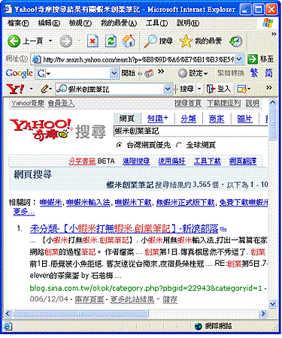Open the 網頁翻譯 link

[x=243, y=161]
